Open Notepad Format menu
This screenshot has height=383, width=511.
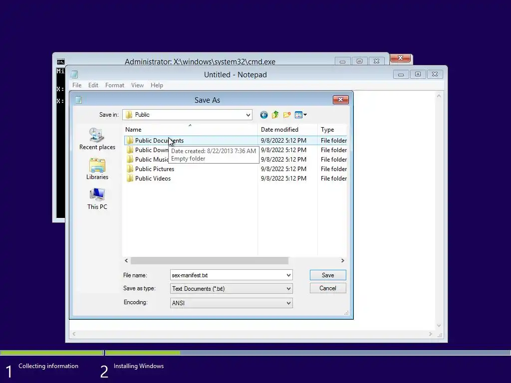pos(114,85)
